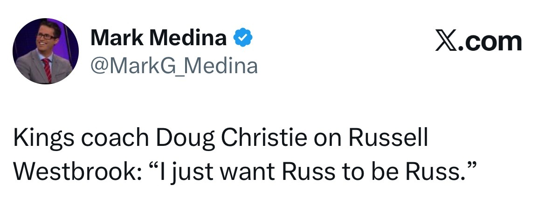Click the blue verified checkmark badge
Image resolution: width=545 pixels, height=206 pixels.
tap(242, 38)
